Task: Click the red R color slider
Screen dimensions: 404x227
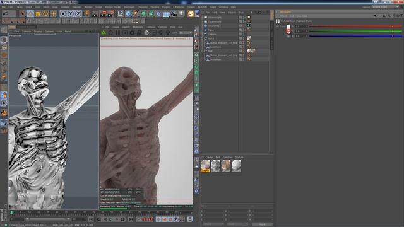Action: [355, 26]
